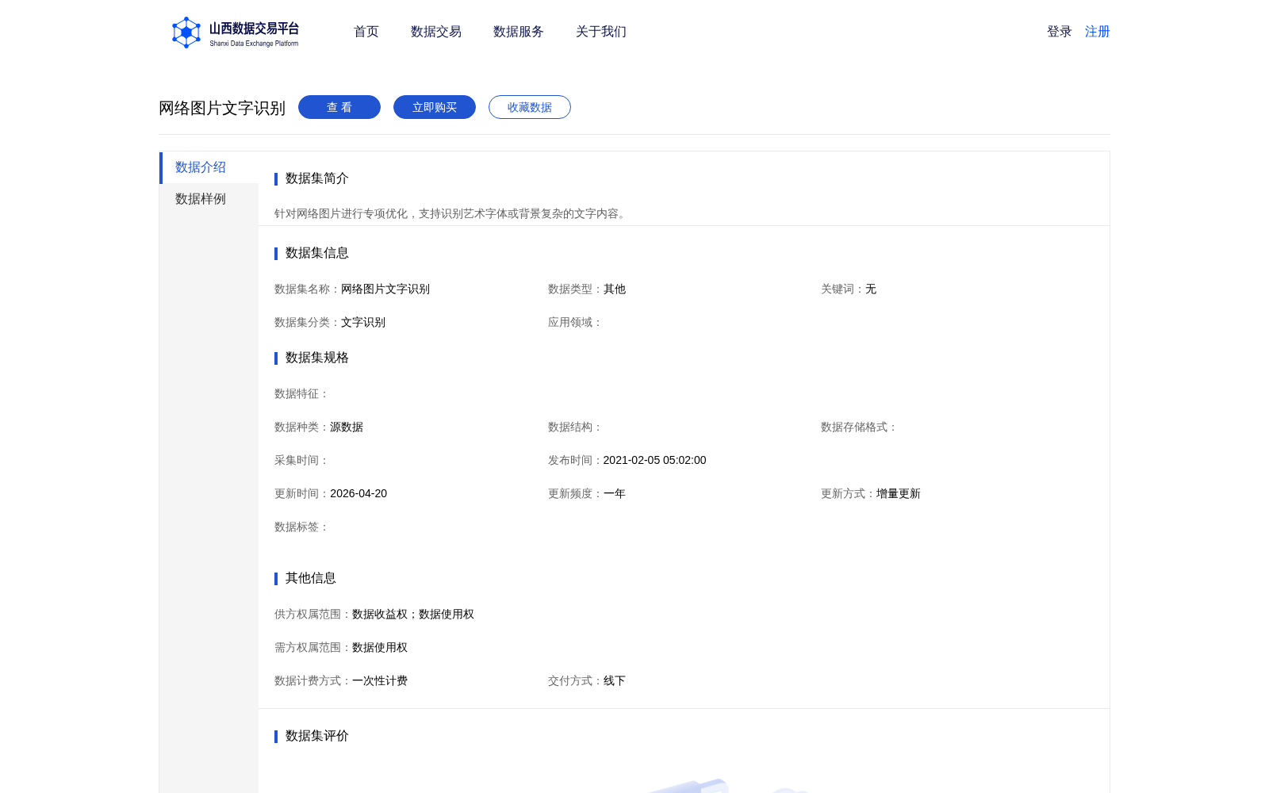Click the 数据集评价 section heading

(317, 736)
